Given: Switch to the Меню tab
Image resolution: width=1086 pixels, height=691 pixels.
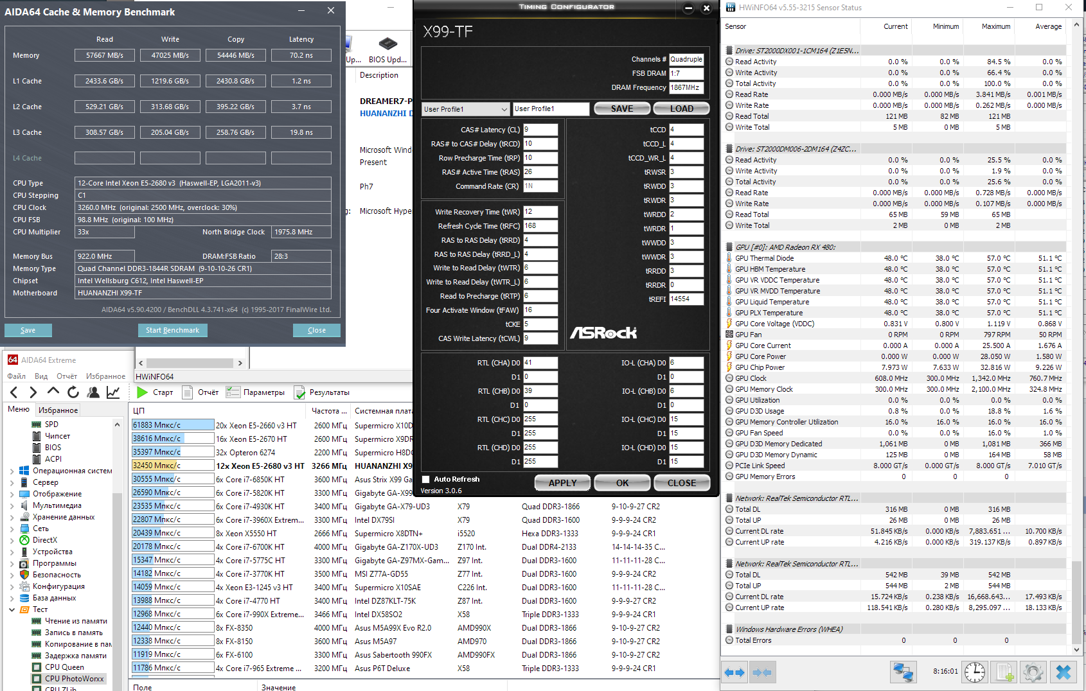Looking at the screenshot, I should pyautogui.click(x=19, y=409).
